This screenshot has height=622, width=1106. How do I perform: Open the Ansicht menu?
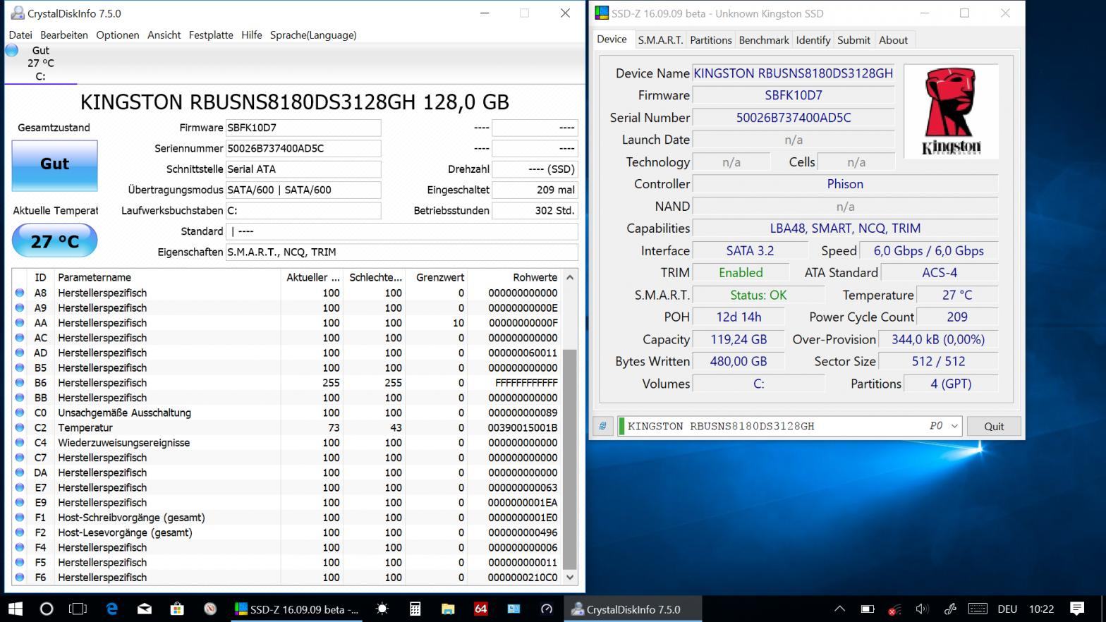click(x=164, y=35)
